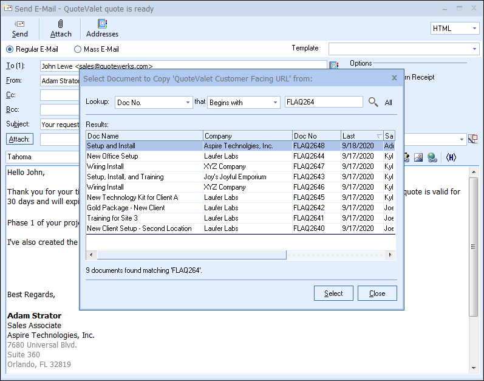
Task: Click the Send envelope icon in toolbar
Action: pyautogui.click(x=19, y=24)
